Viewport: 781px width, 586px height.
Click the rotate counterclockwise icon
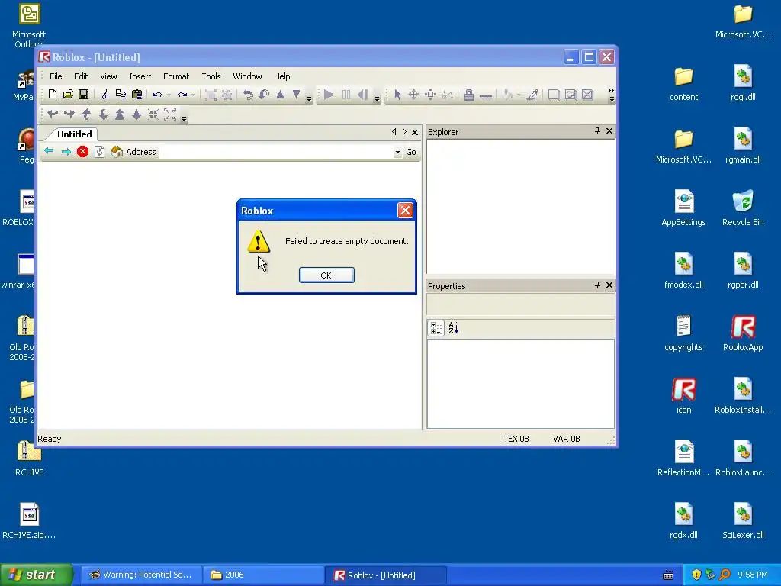[248, 95]
